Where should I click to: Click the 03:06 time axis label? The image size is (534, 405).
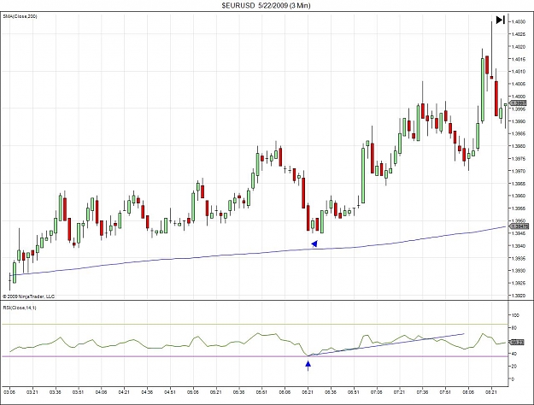pos(9,392)
